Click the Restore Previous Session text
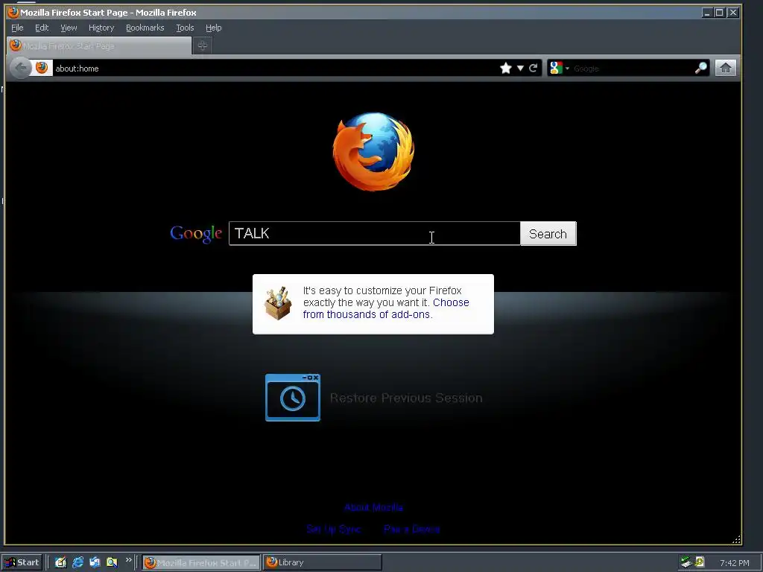Screen dimensions: 763x572 406,398
